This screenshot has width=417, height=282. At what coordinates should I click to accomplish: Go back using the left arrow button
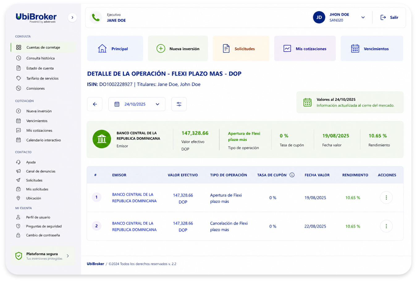click(x=95, y=104)
